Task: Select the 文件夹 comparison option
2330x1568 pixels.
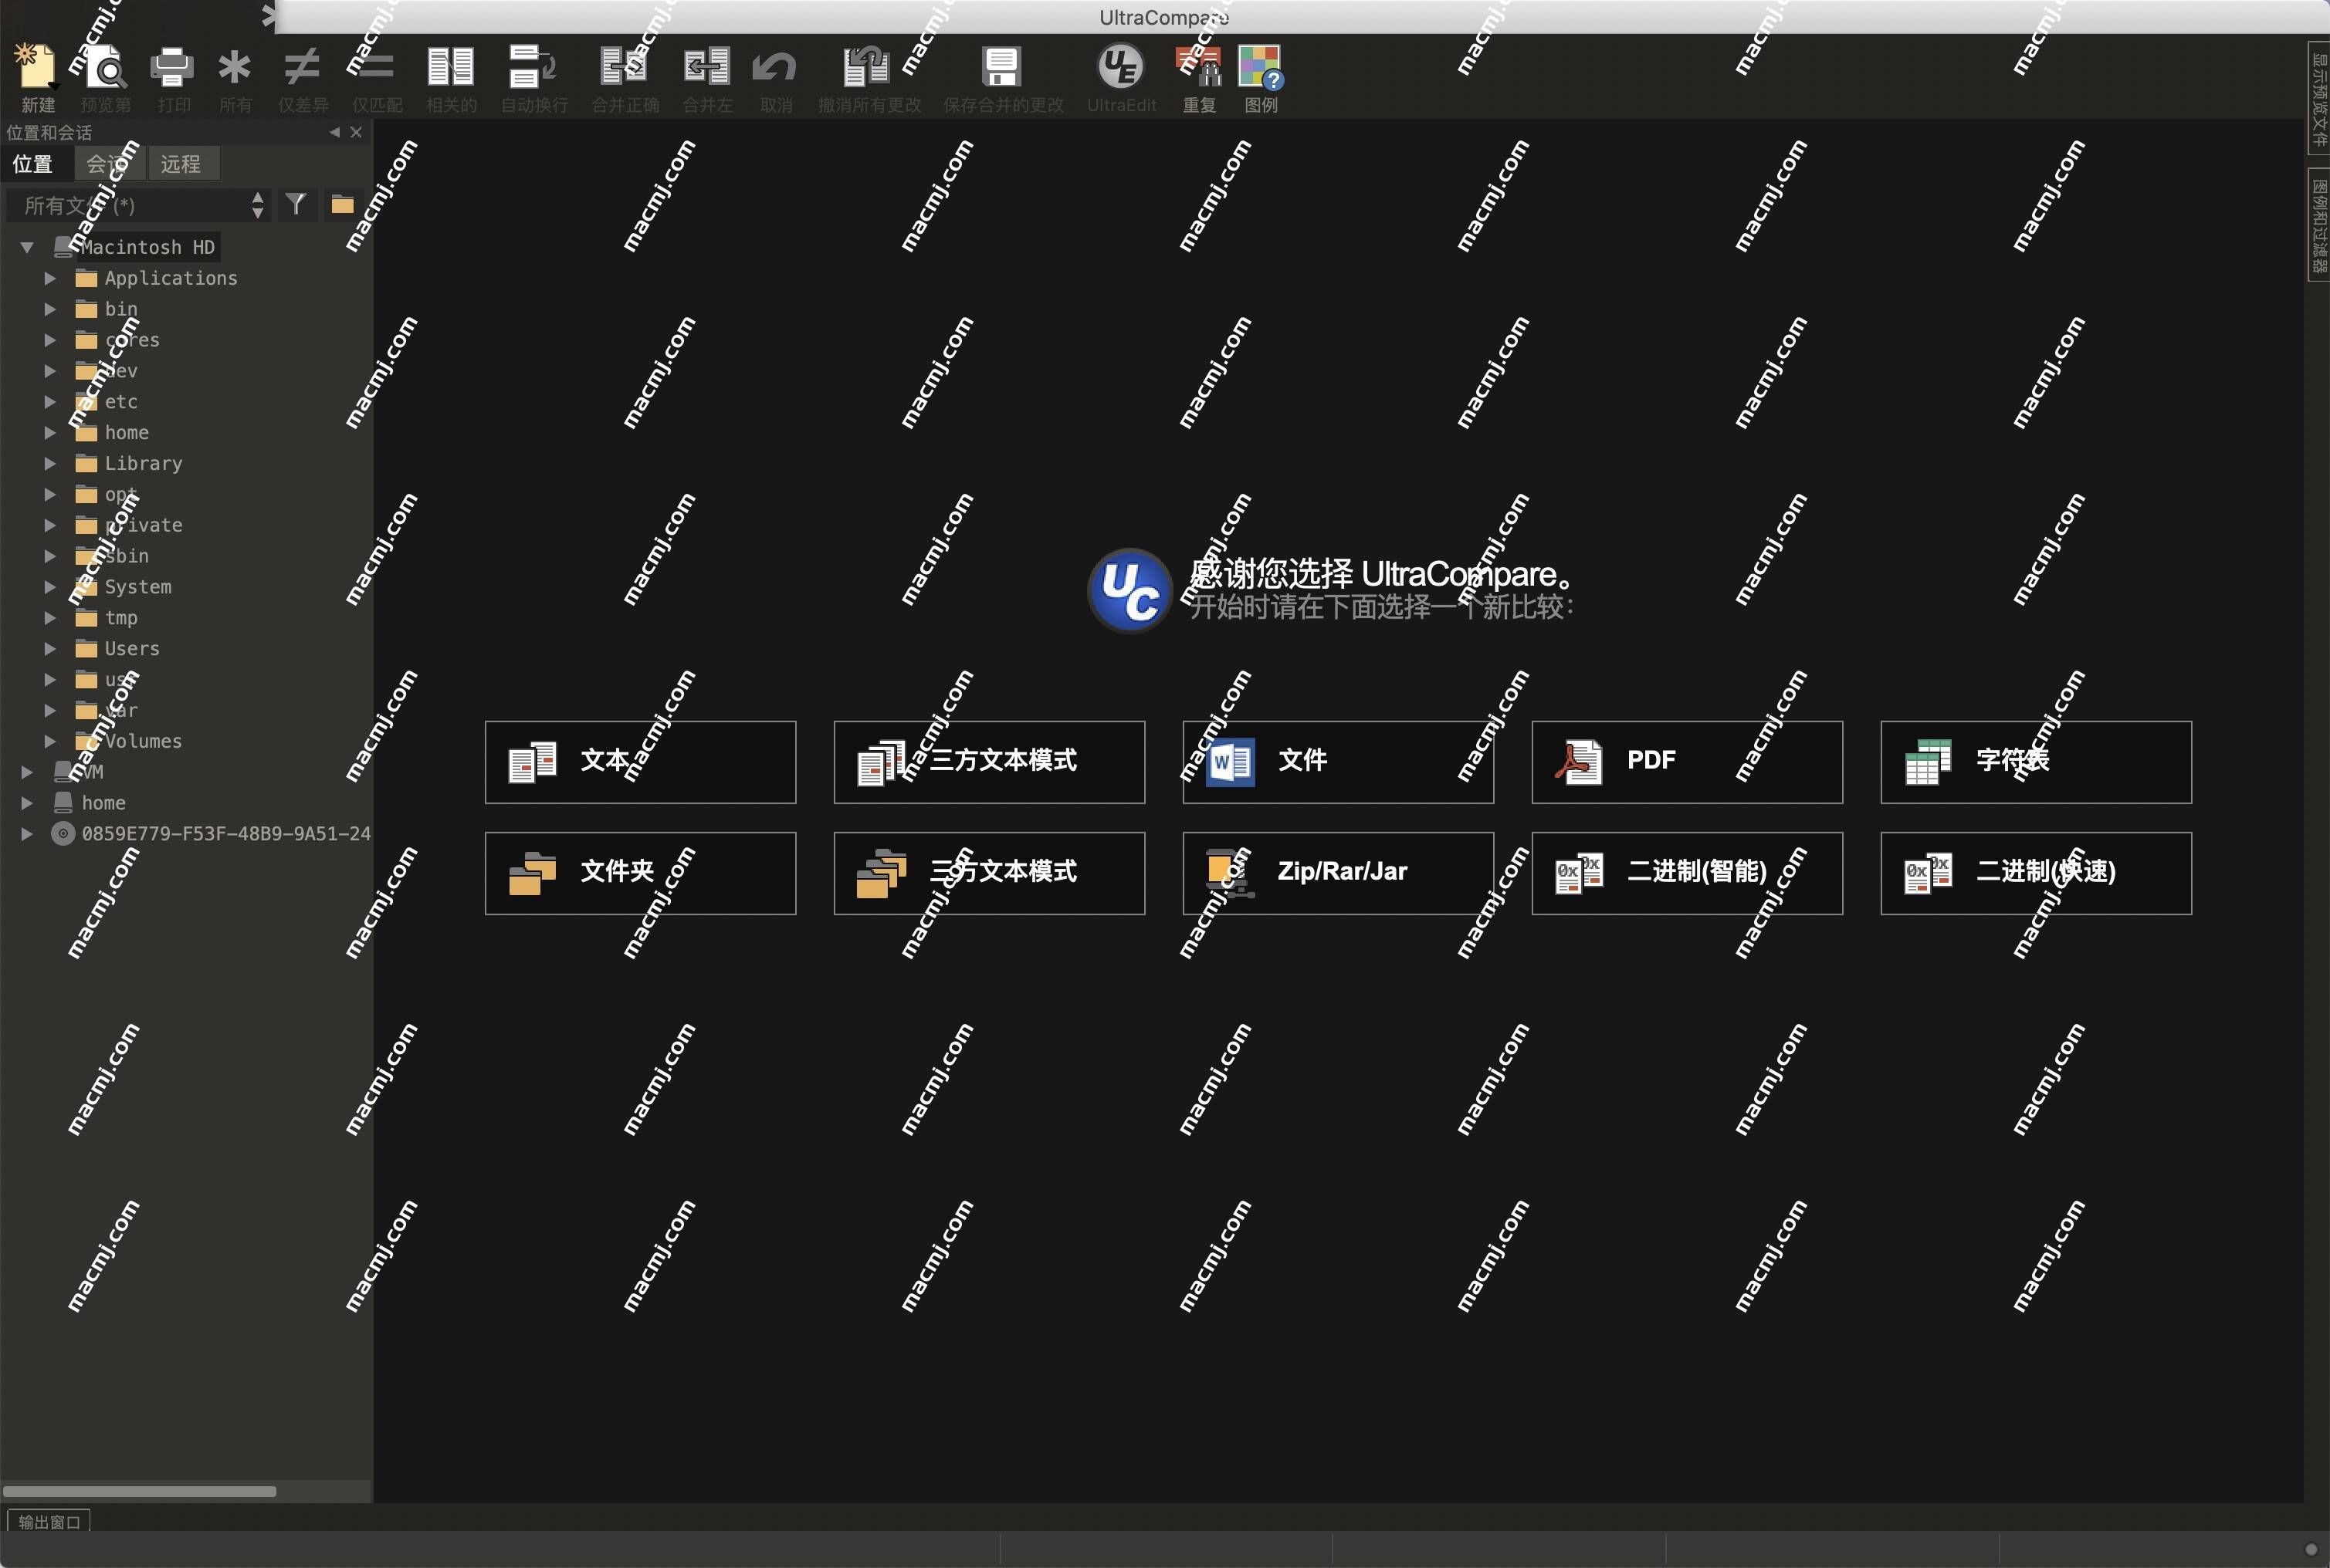Action: pos(639,870)
